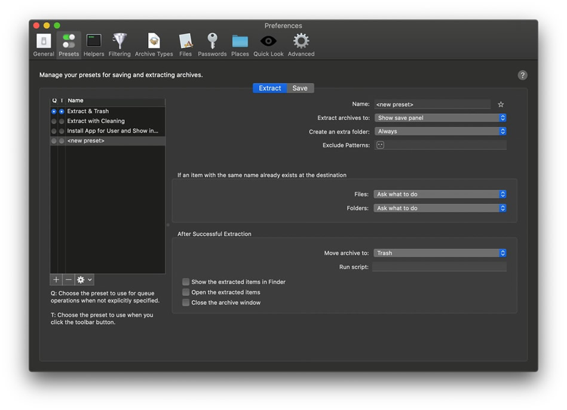Select the <new preset> list row
Viewport: 567px width, 410px height.
click(x=108, y=140)
